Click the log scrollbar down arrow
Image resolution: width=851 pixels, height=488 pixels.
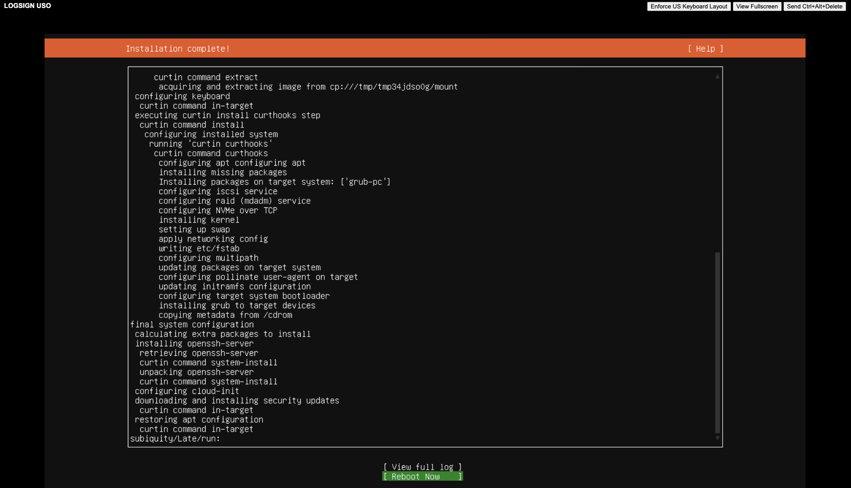click(717, 438)
